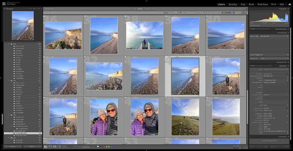Collapse the Navigator panel
The image size is (293, 151).
click(x=5, y=9)
